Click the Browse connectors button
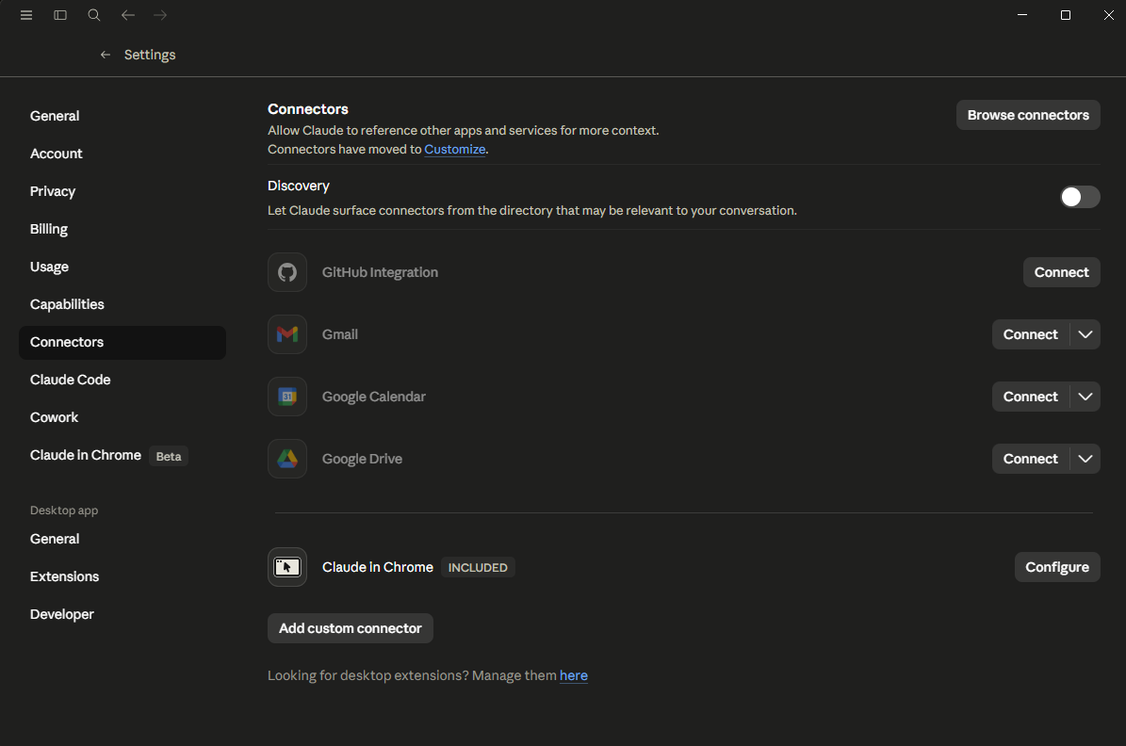This screenshot has height=746, width=1126. point(1028,115)
